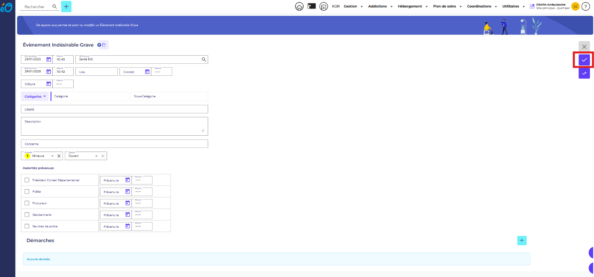The width and height of the screenshot is (594, 277).
Task: Click the ROR link in top bar
Action: tap(336, 6)
